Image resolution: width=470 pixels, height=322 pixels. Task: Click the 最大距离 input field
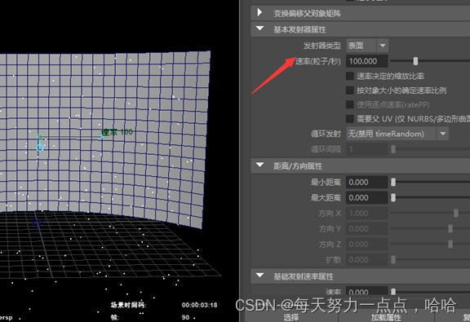coord(367,198)
